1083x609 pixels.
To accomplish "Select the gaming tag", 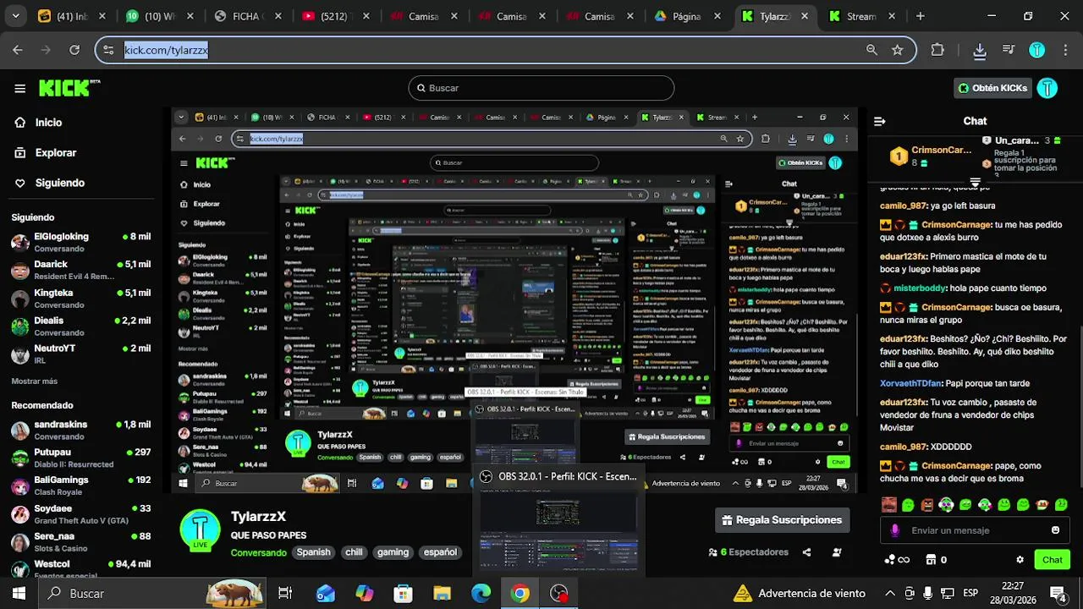I will 393,552.
